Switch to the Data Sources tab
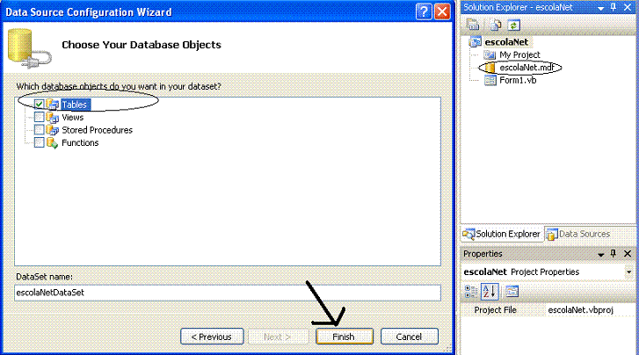The width and height of the screenshot is (639, 355). [x=578, y=234]
